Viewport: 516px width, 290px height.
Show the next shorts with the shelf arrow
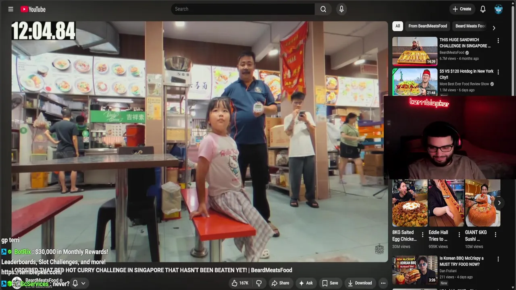[x=499, y=203]
